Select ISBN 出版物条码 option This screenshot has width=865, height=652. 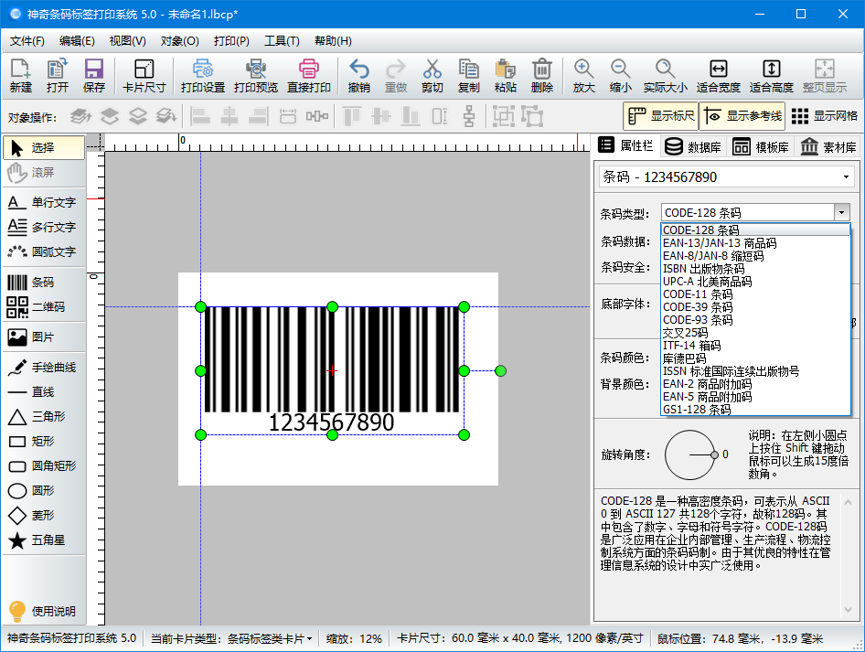pos(756,269)
